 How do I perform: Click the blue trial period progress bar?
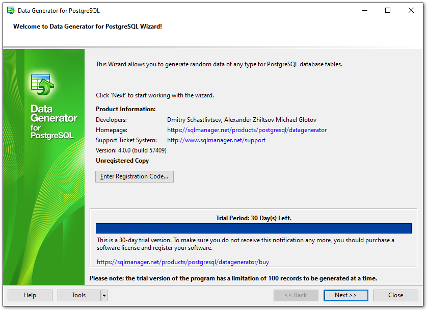[254, 228]
